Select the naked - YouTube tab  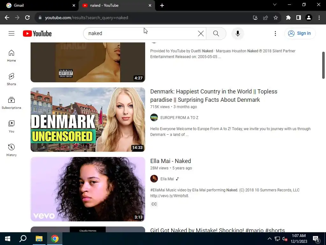click(117, 5)
